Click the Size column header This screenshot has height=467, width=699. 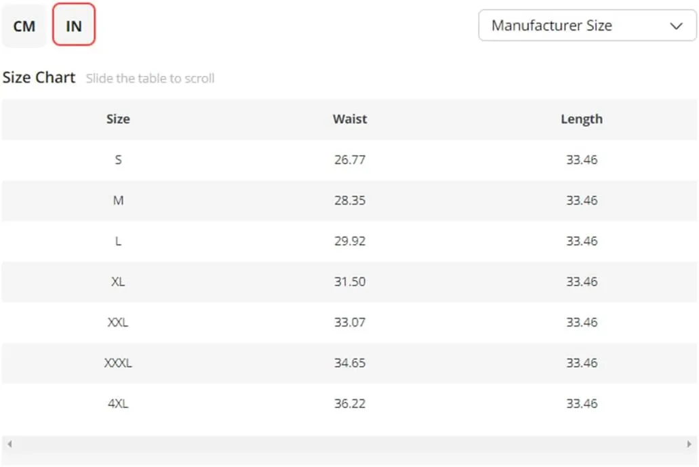[118, 119]
